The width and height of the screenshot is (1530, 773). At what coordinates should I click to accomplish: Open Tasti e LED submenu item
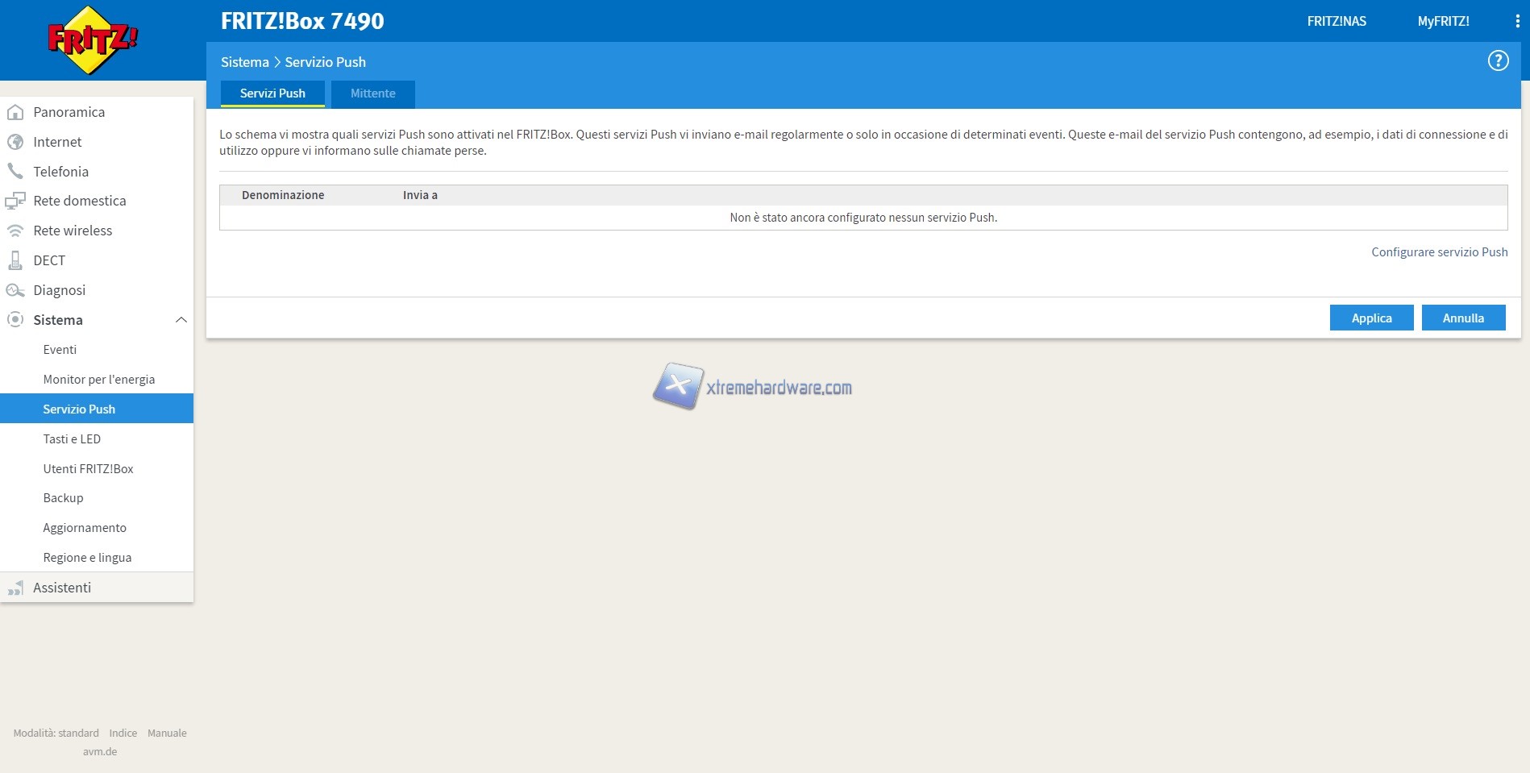click(x=72, y=439)
